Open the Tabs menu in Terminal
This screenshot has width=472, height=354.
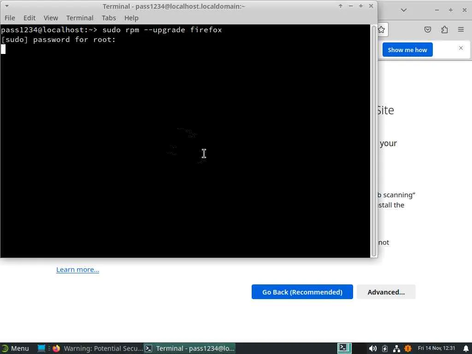109,18
